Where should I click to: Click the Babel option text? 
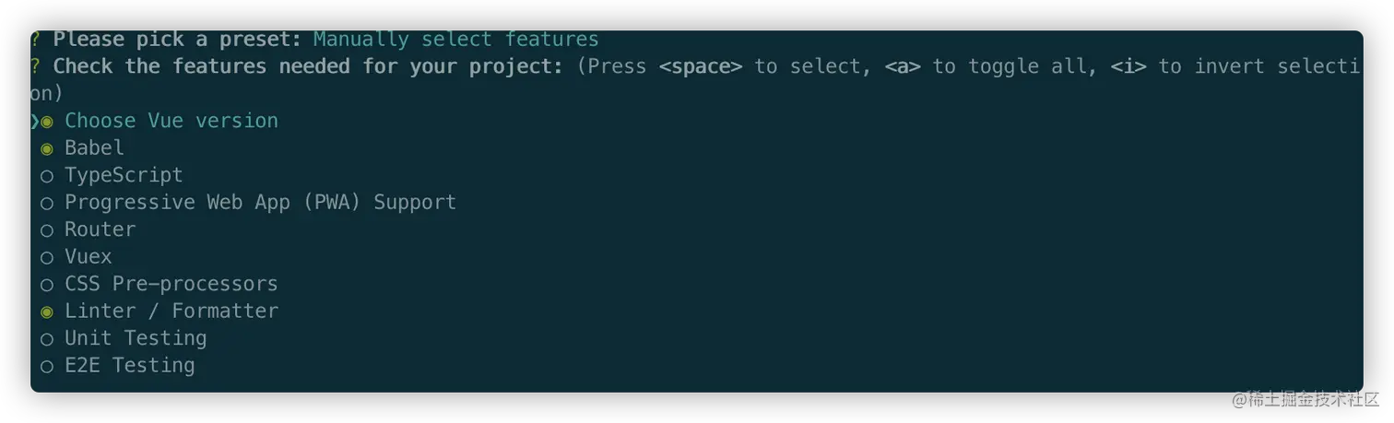click(94, 147)
